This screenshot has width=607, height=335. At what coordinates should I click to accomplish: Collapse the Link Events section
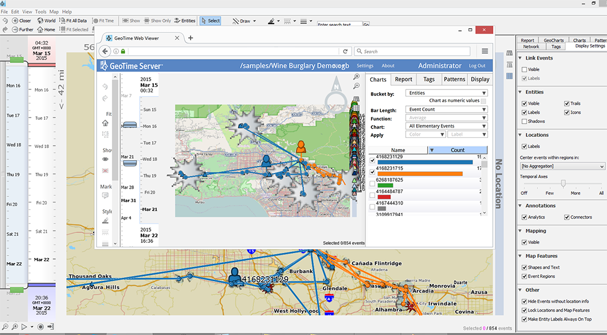pos(520,58)
